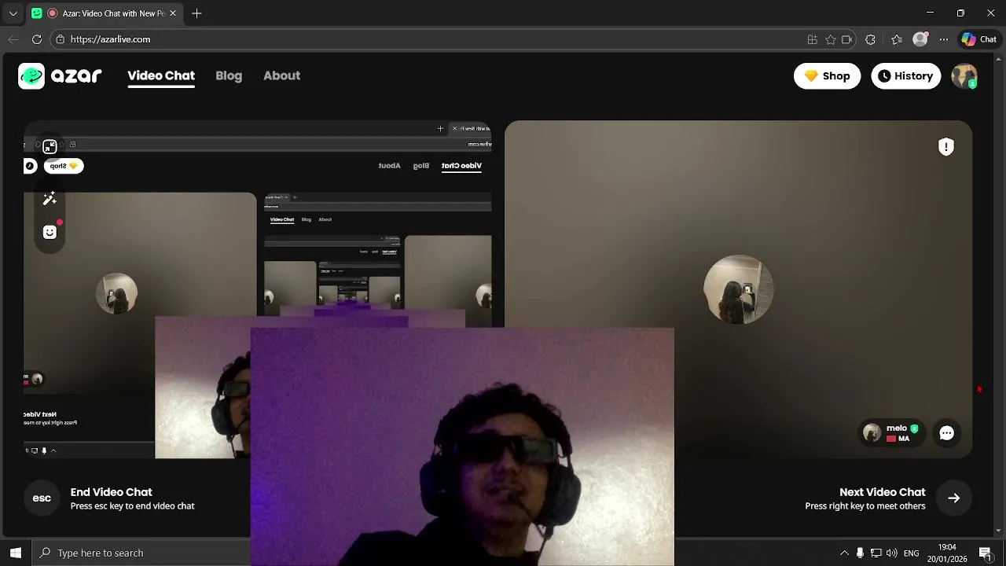
Task: Click the Next Video Chat arrow
Action: (953, 498)
